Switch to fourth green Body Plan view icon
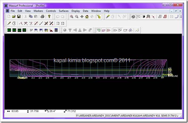The width and height of the screenshot is (188, 123). click(24, 30)
